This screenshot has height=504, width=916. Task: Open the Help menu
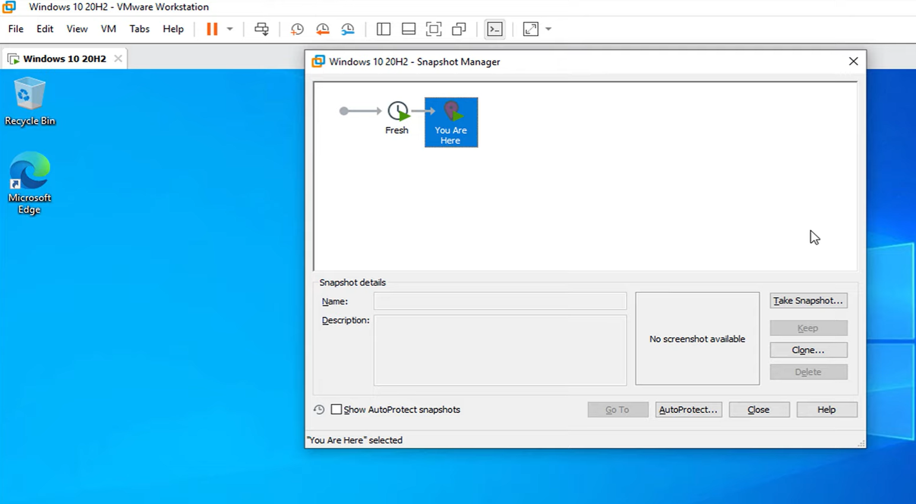click(x=173, y=29)
